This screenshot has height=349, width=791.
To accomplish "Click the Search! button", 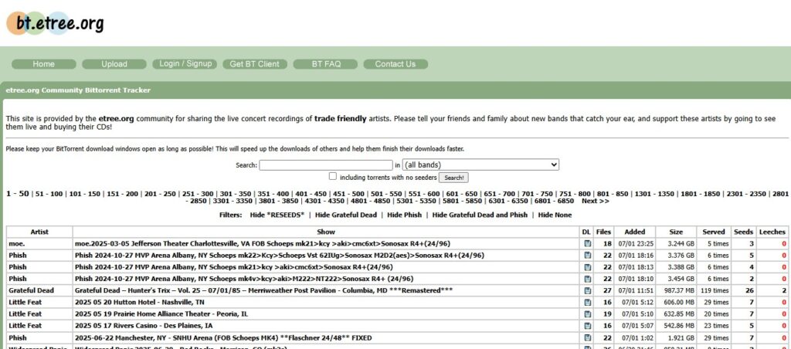I will coord(454,178).
